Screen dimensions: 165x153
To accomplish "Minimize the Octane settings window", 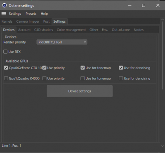I will (x=130, y=5).
